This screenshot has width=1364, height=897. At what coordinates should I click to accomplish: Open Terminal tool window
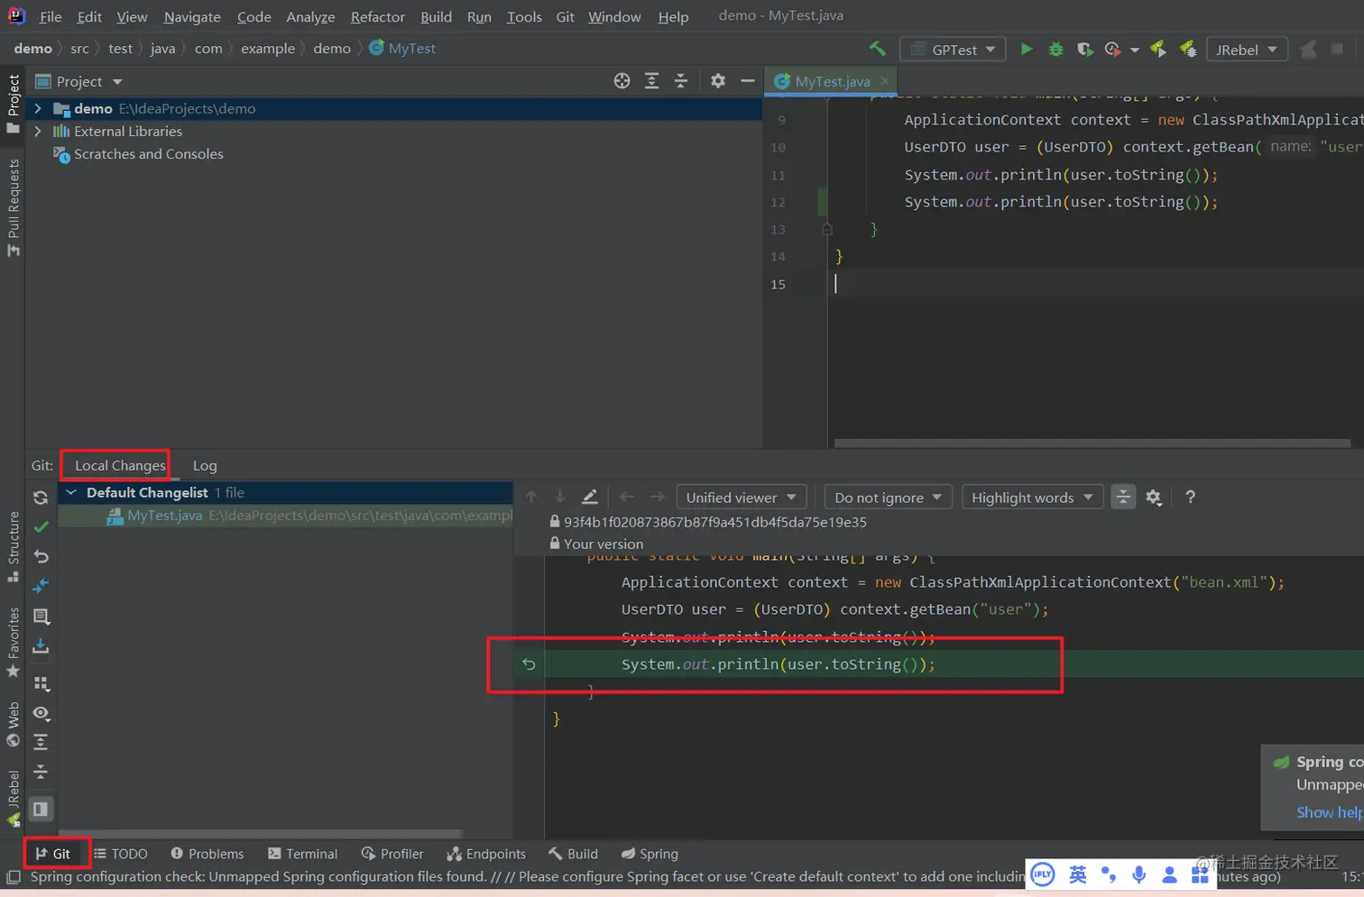pyautogui.click(x=302, y=854)
